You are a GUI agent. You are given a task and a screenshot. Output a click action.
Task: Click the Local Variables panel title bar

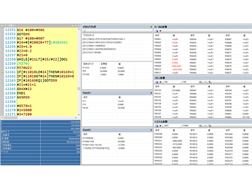pyautogui.click(x=203, y=27)
